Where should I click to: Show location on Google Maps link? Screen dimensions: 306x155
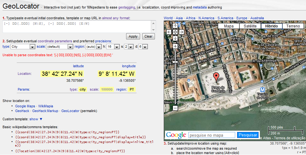pos(25,106)
